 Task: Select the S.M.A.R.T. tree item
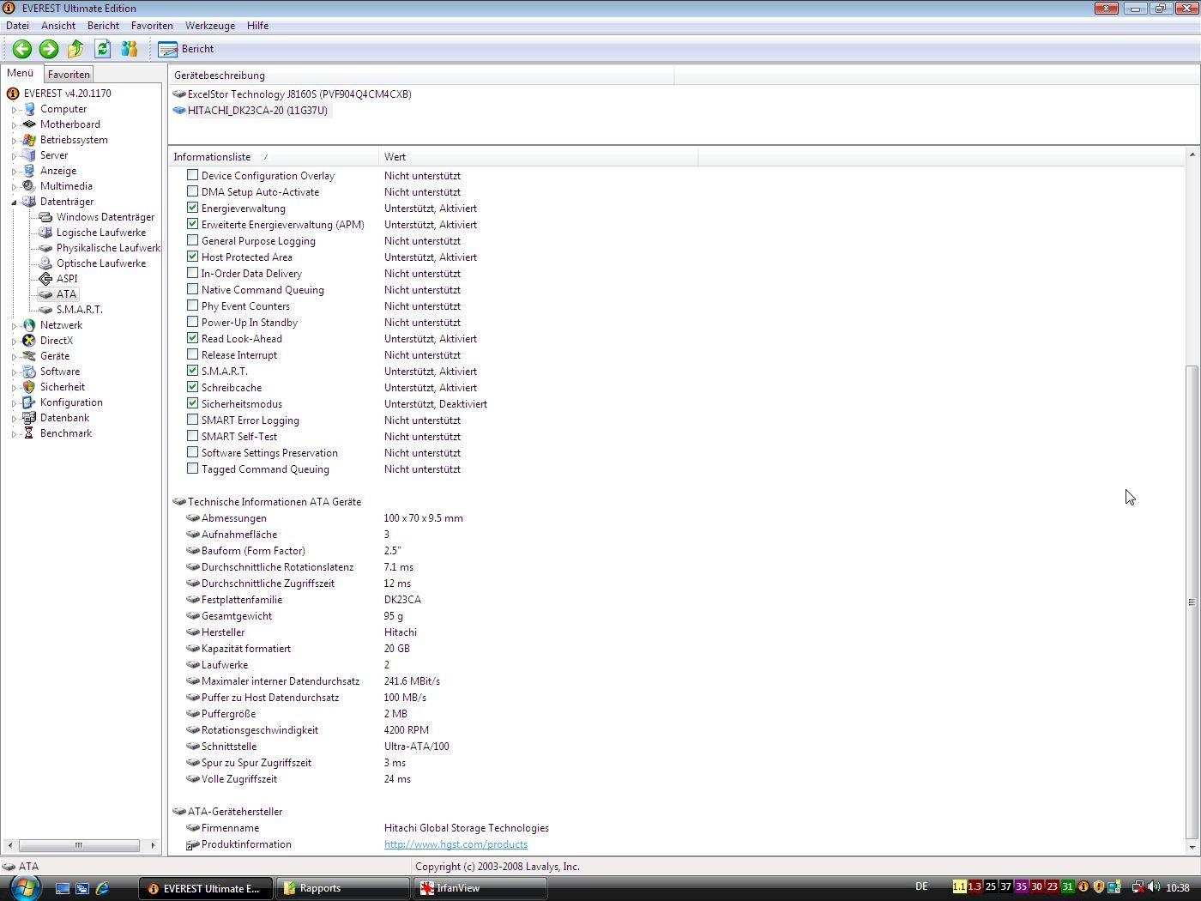79,310
